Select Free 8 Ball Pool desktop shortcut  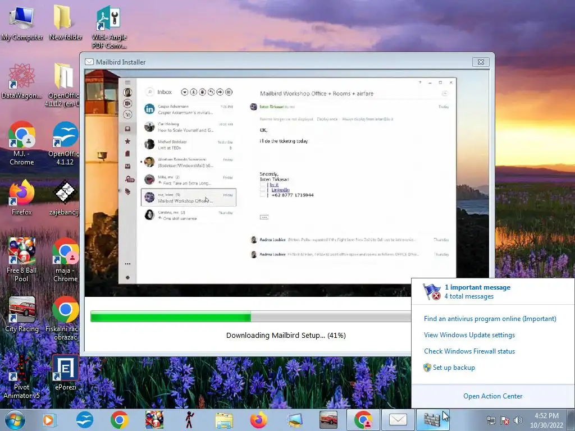coord(22,260)
